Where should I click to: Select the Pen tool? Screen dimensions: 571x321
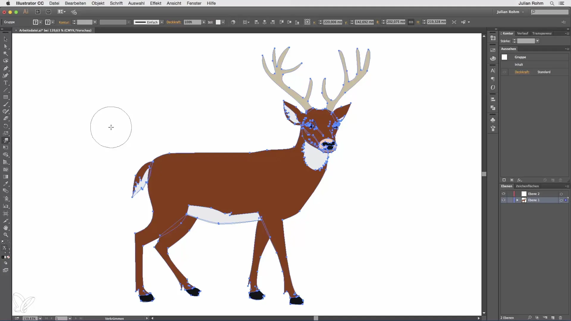pyautogui.click(x=6, y=68)
